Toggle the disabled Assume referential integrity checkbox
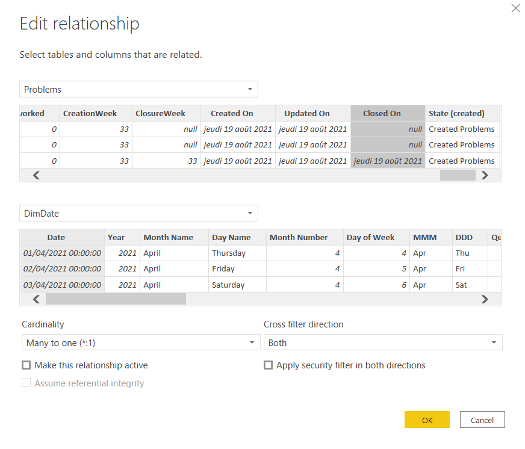 point(26,383)
